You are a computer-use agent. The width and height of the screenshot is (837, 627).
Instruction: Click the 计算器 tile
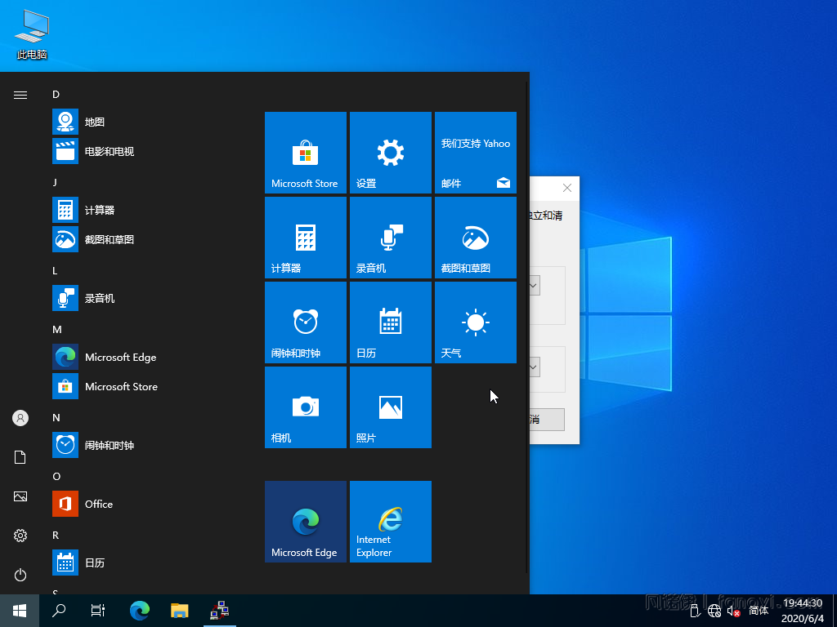306,238
